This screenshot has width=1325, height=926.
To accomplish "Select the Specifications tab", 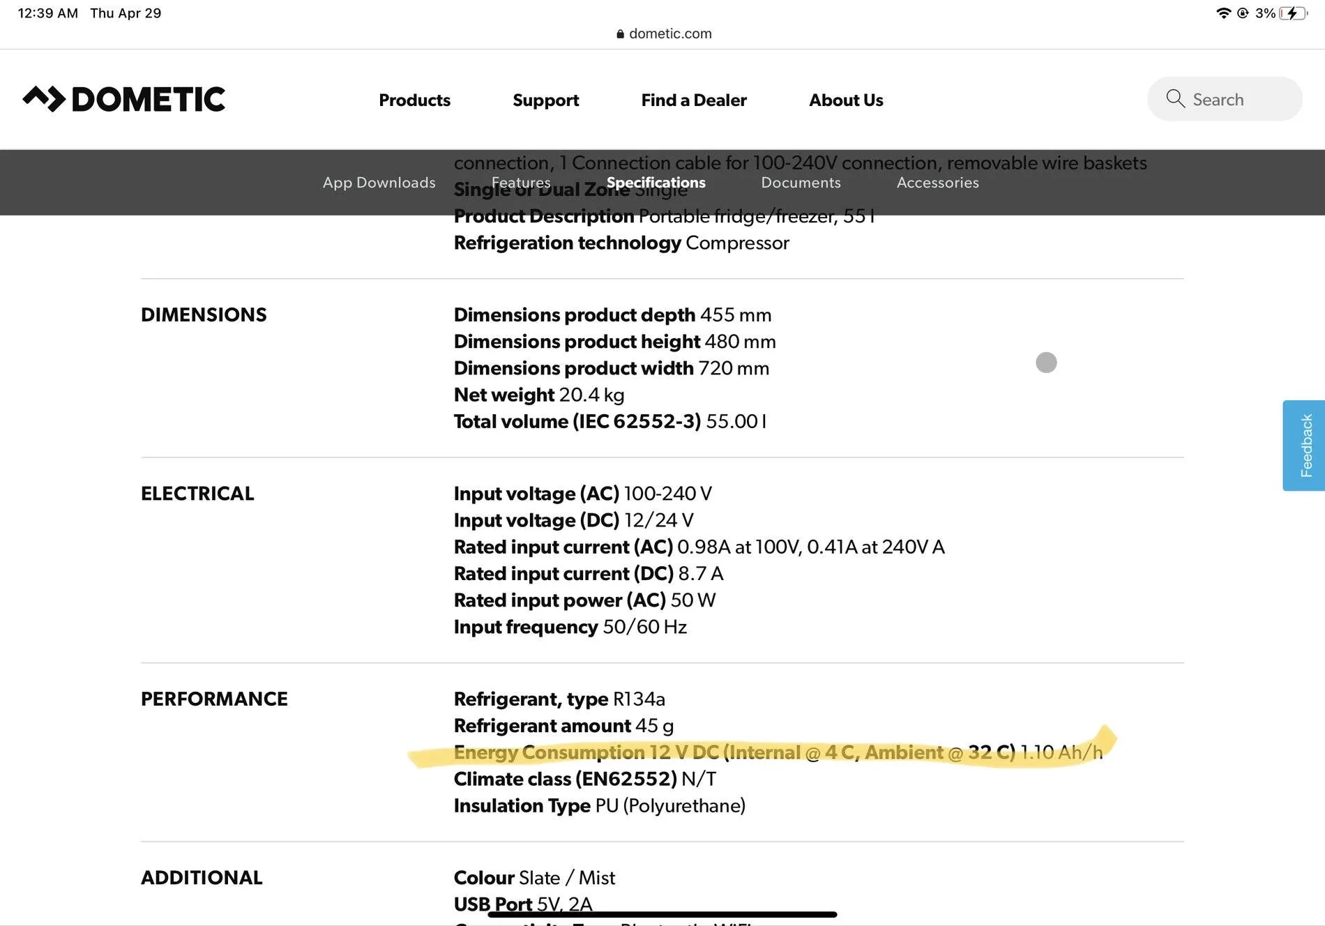I will [656, 183].
